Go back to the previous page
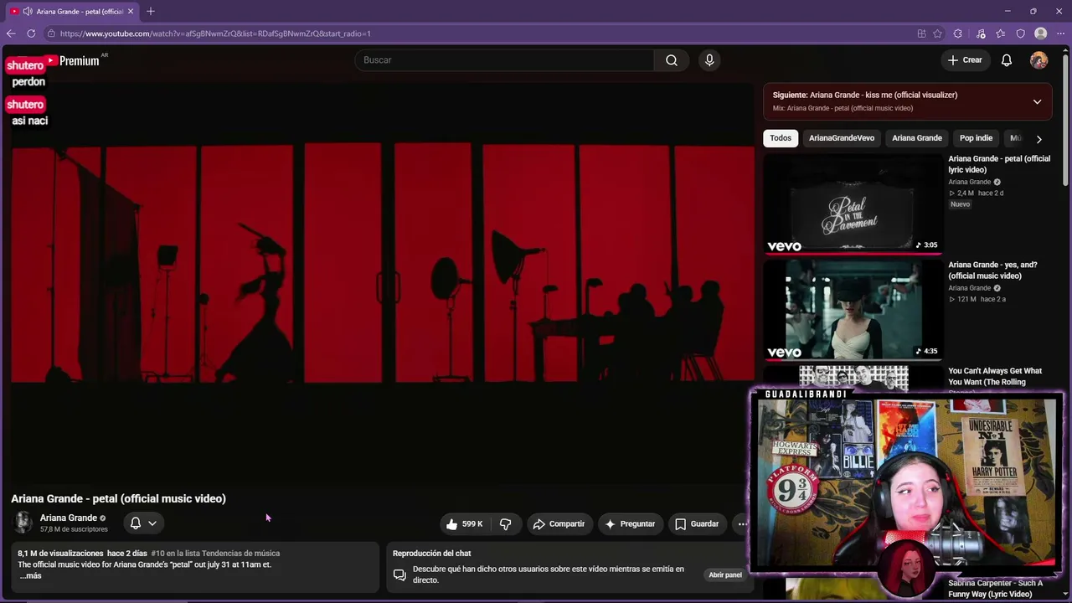This screenshot has height=603, width=1072. tap(11, 33)
